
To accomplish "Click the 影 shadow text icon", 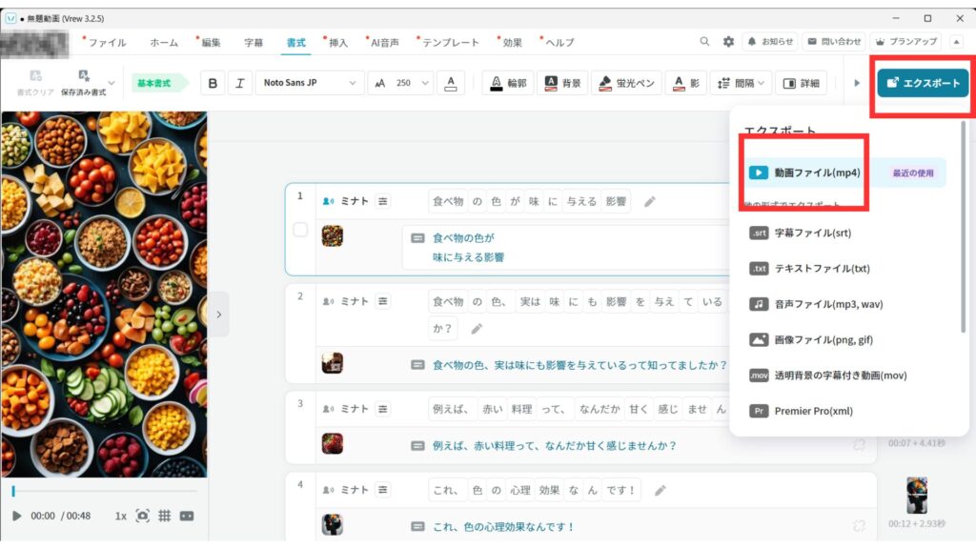I will click(x=686, y=83).
